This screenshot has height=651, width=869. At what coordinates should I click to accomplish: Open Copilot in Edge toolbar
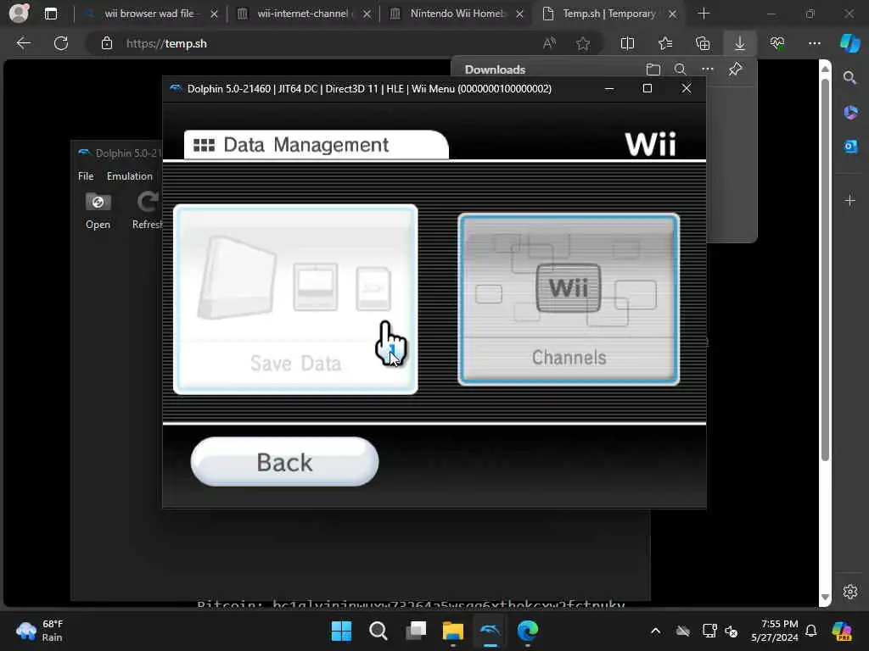(850, 43)
